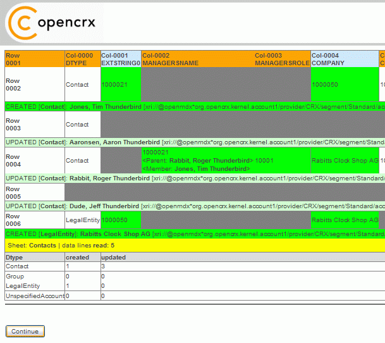This screenshot has height=343, width=385.
Task: Click Group row in summary table
Action: click(195, 276)
